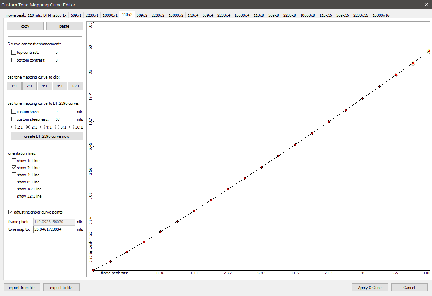Click the copy button
This screenshot has height=296, width=432.
click(x=25, y=26)
